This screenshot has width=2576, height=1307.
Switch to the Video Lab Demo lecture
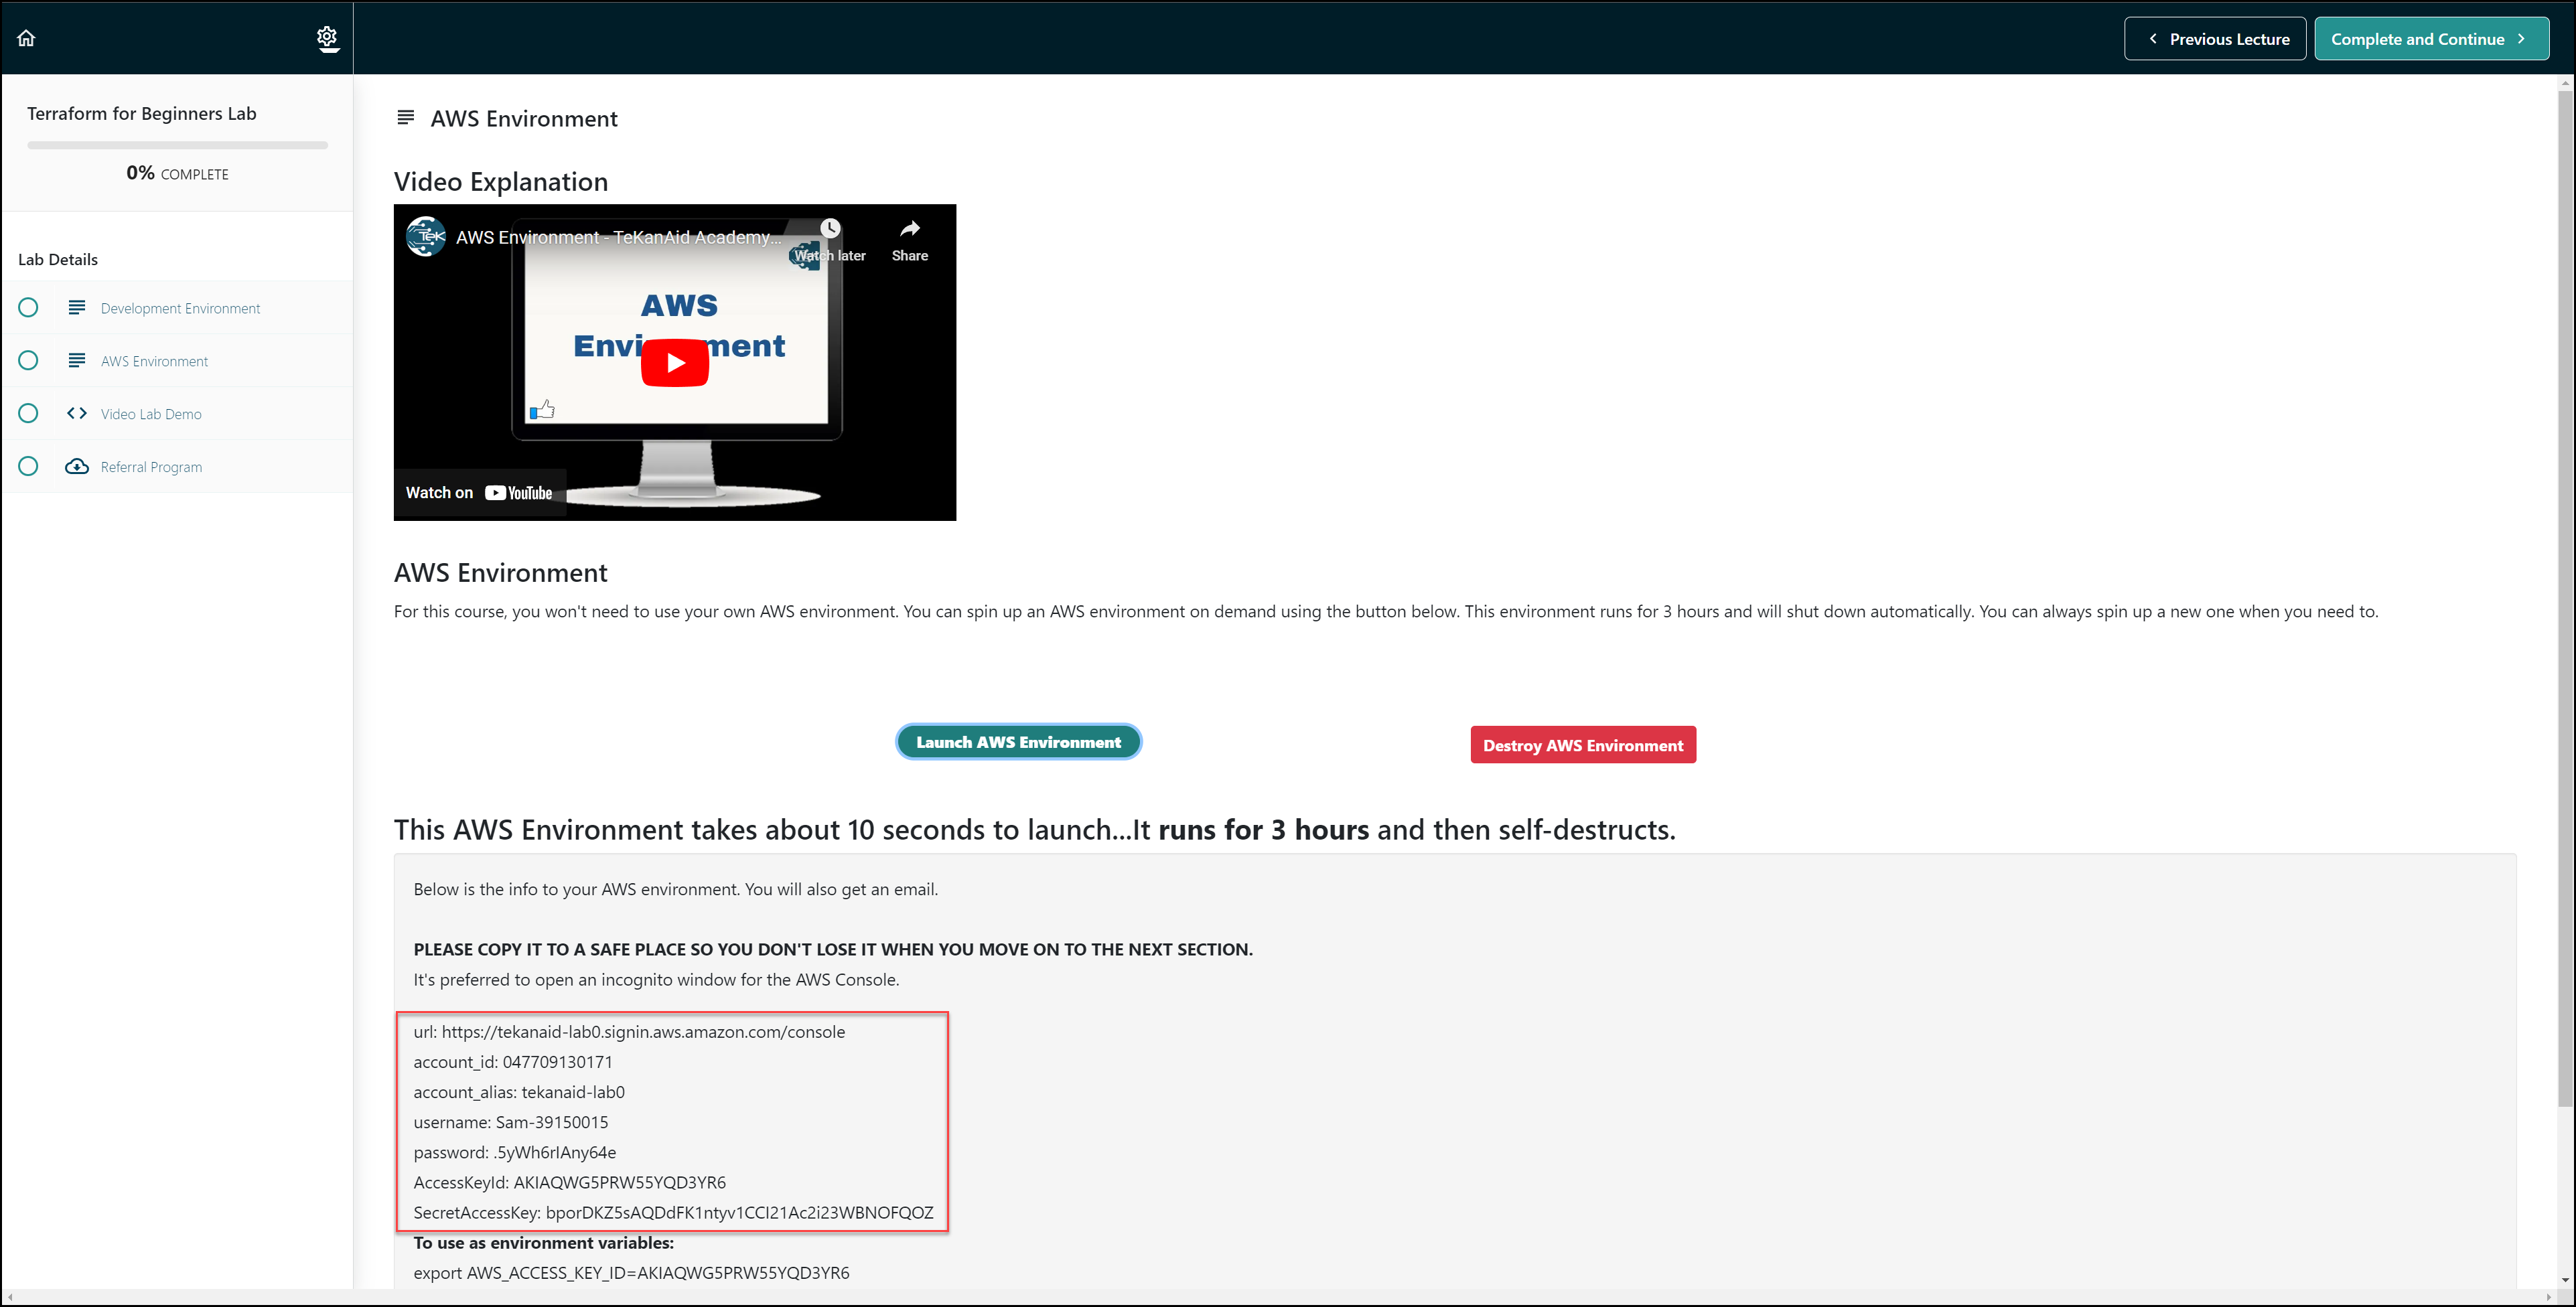click(x=150, y=413)
